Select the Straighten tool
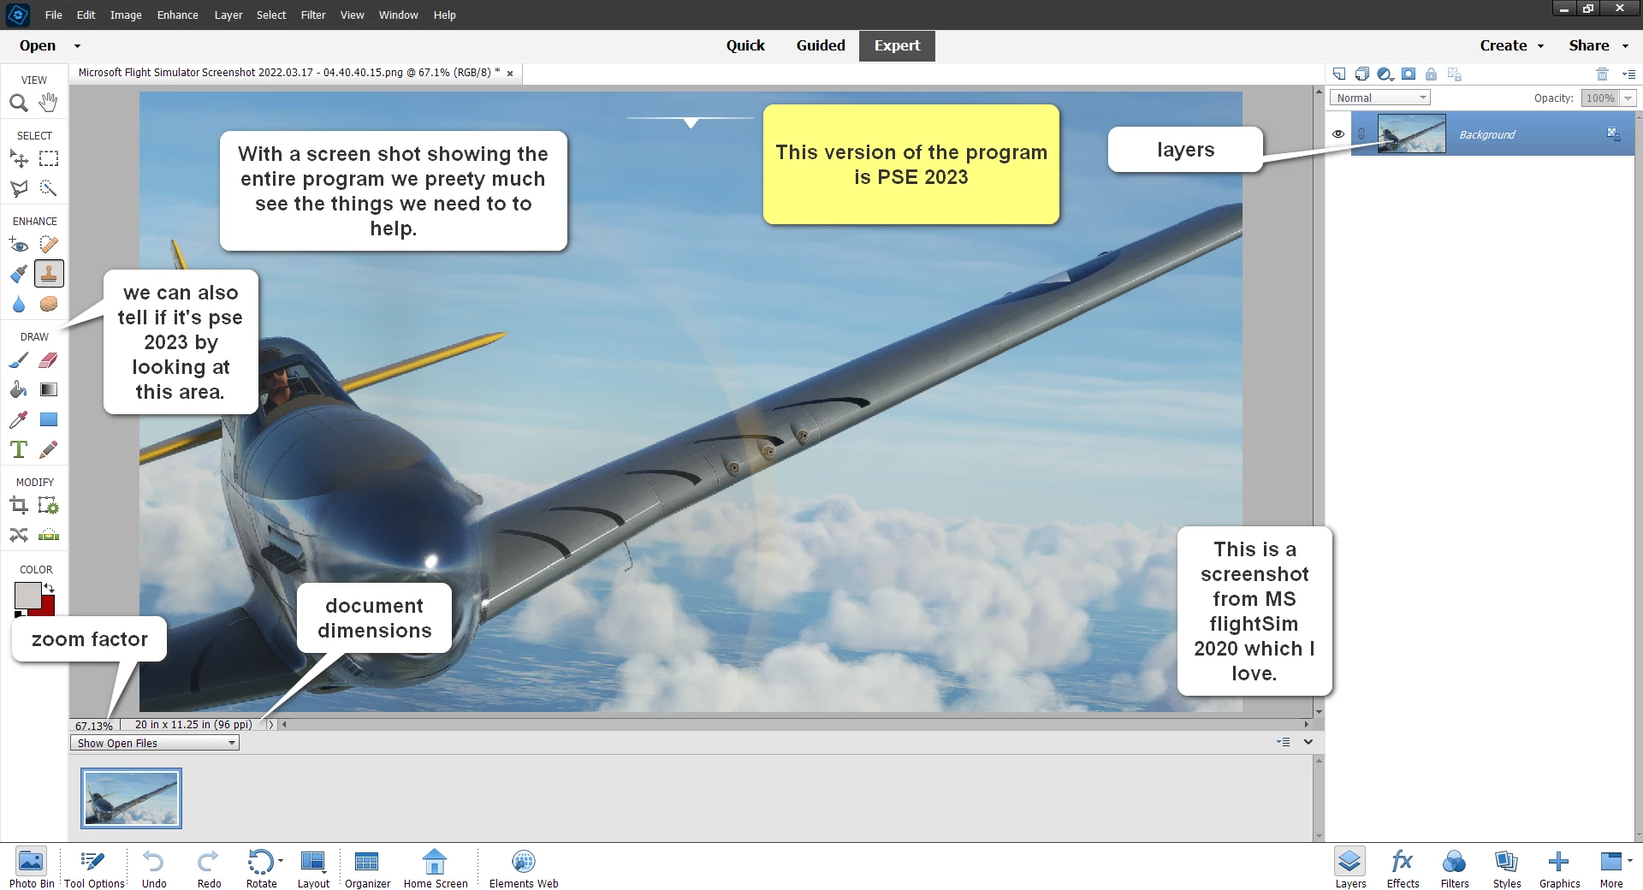This screenshot has height=890, width=1643. [49, 535]
